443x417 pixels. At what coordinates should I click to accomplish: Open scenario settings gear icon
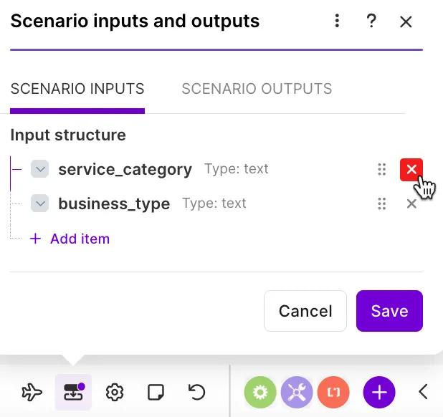tap(115, 392)
